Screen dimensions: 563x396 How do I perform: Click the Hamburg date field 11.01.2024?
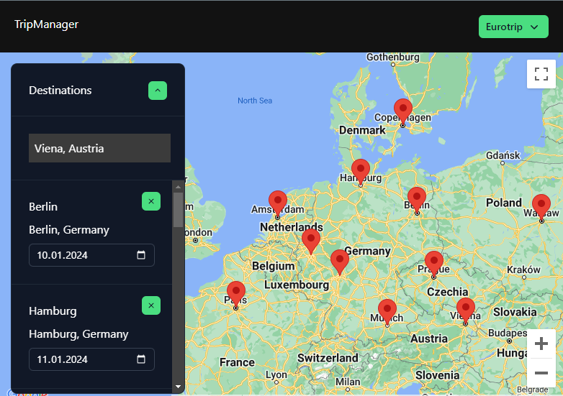click(91, 359)
